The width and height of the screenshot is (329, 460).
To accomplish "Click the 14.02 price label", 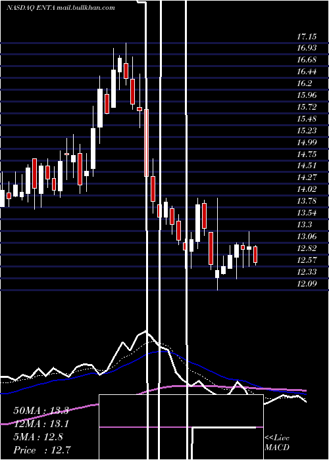I will pyautogui.click(x=307, y=189).
